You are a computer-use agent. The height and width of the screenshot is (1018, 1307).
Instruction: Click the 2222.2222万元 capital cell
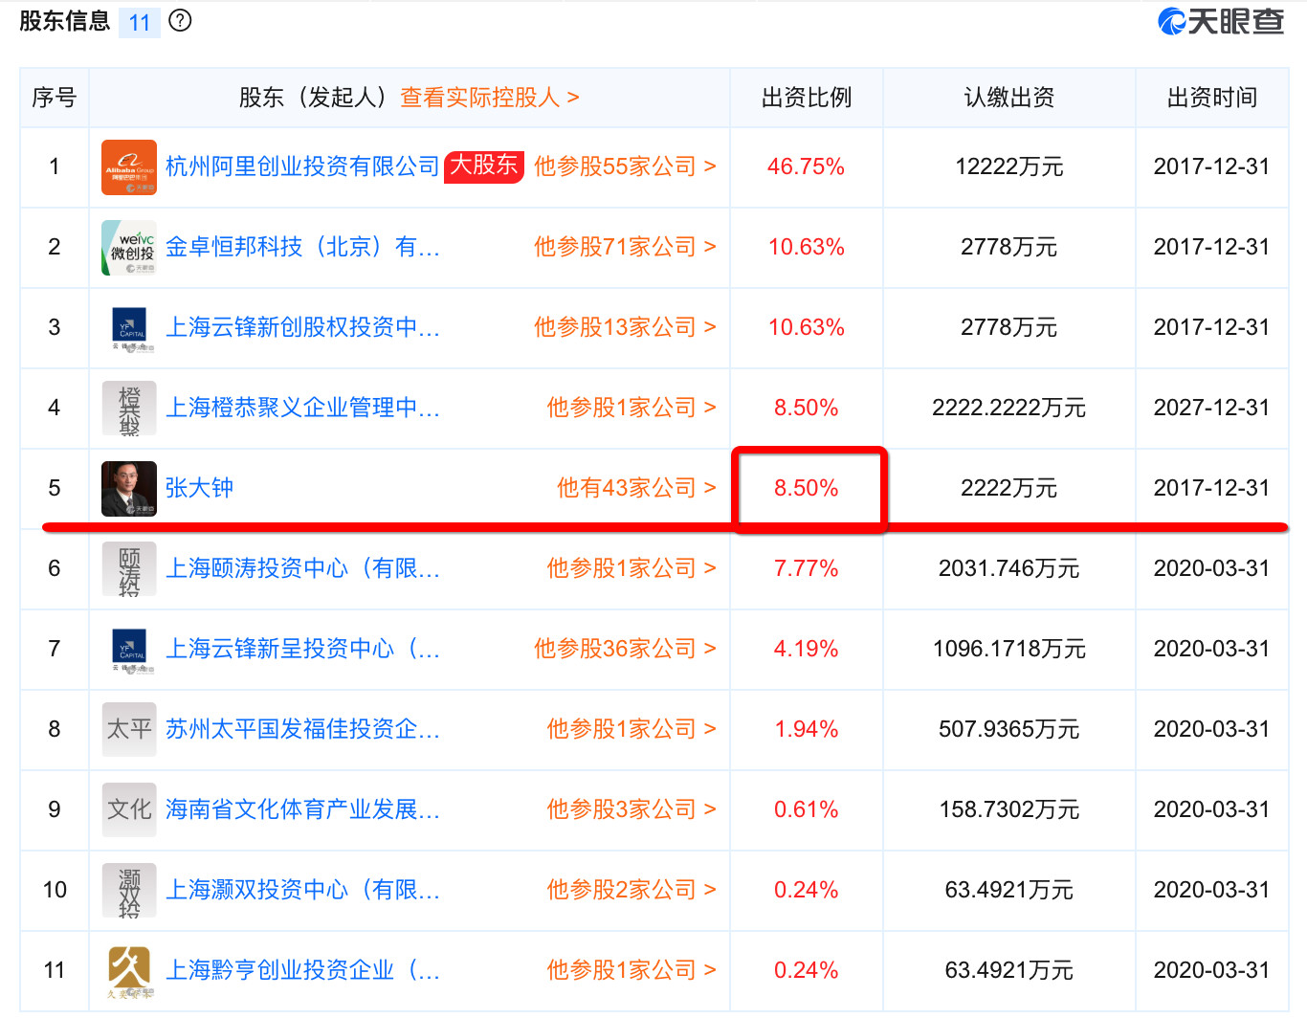1009,408
